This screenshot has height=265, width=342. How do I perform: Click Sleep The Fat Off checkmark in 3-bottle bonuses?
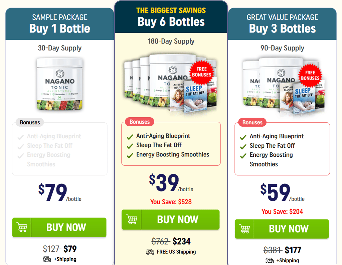[243, 147]
